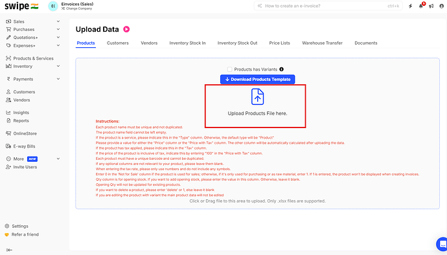The height and width of the screenshot is (255, 447).
Task: Click Download Products Template button
Action: tap(257, 79)
